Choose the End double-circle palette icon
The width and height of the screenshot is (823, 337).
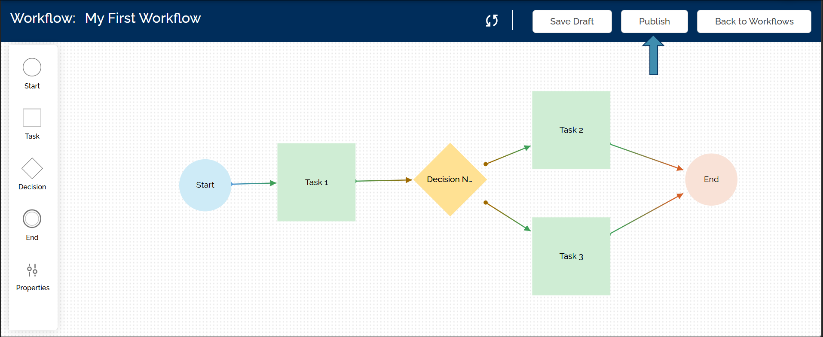coord(32,219)
